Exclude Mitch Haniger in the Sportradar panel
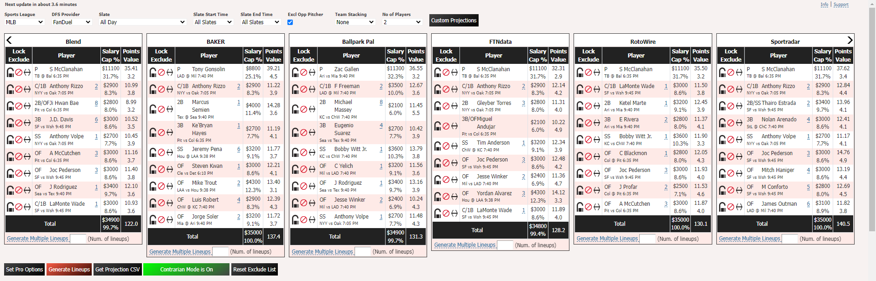876x281 pixels. click(x=730, y=173)
